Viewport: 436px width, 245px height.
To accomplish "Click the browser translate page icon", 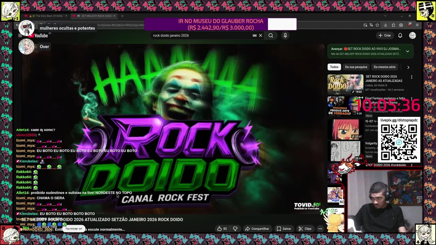I will click(372, 25).
